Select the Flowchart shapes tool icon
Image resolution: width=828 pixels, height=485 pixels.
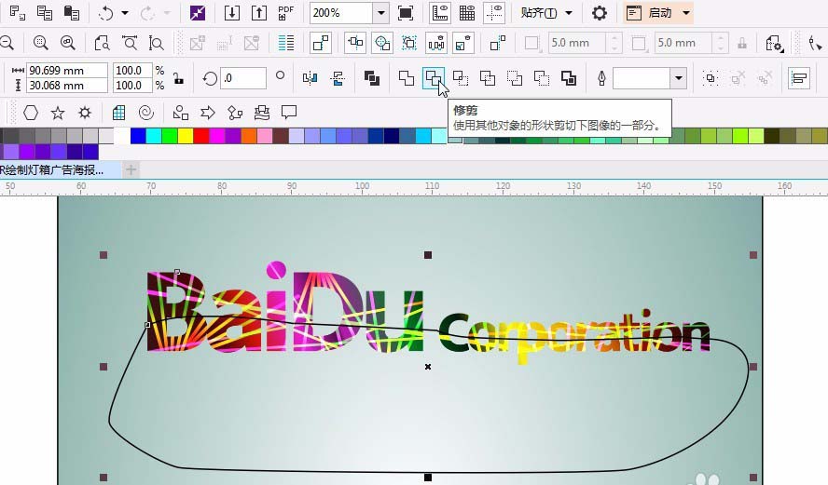tap(235, 113)
